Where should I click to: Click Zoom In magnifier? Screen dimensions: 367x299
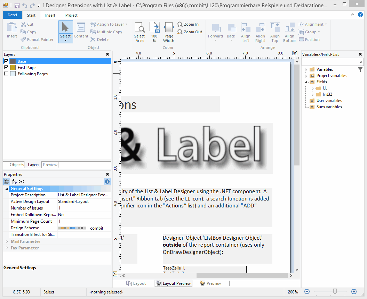tap(188, 24)
